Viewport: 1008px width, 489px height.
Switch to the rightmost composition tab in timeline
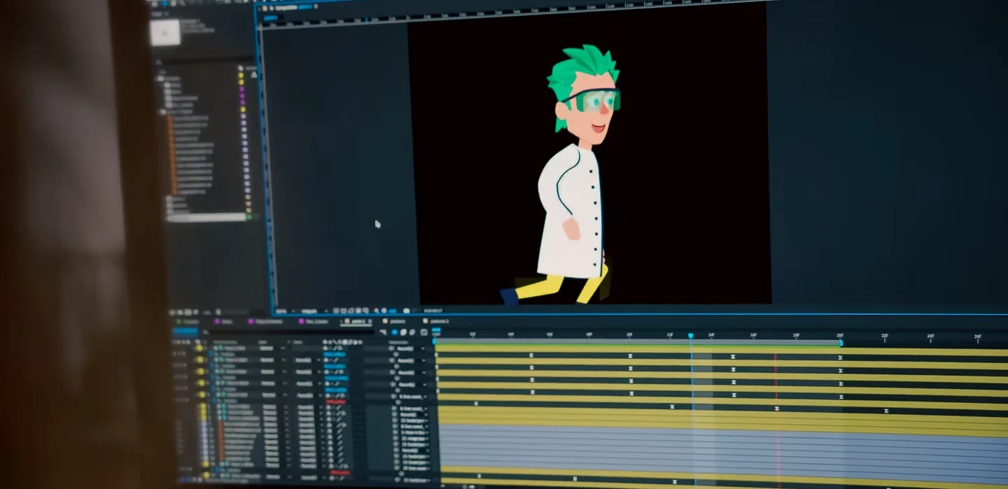[x=437, y=322]
